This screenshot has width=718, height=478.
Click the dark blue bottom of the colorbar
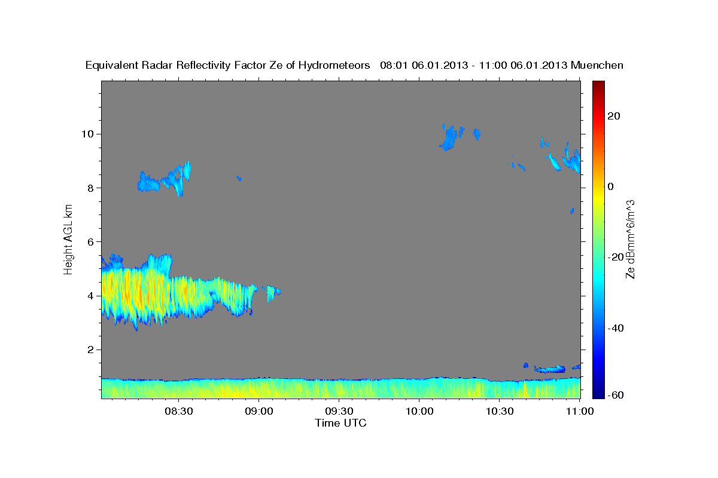(598, 391)
